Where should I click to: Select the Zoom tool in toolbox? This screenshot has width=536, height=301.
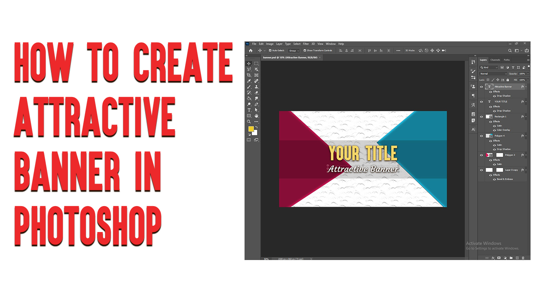click(x=249, y=122)
